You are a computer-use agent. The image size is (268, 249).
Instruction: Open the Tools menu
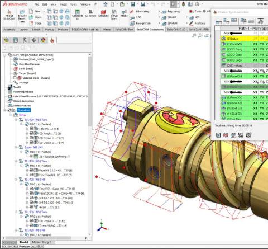click(x=74, y=4)
